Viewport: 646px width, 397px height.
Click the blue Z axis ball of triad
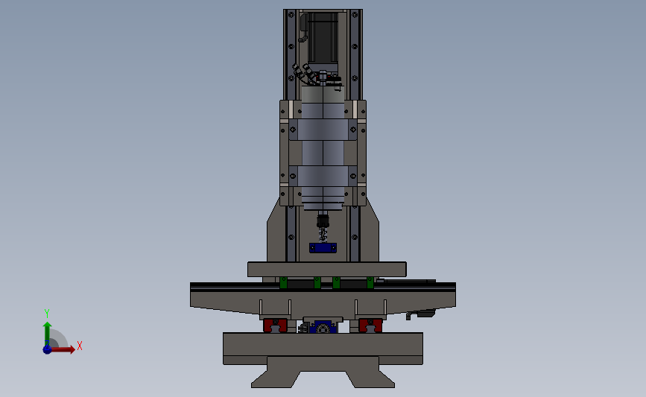click(48, 349)
